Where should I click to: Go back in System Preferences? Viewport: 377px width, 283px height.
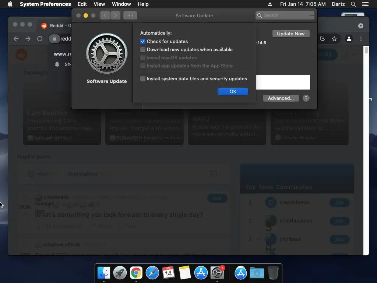point(105,15)
